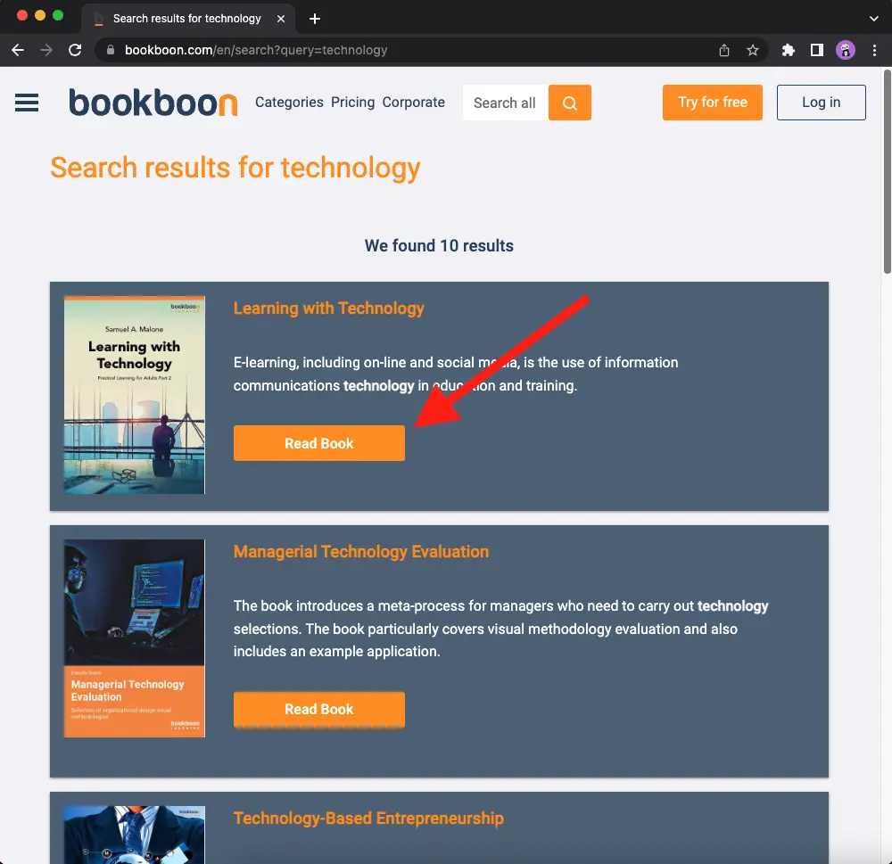The image size is (892, 864).
Task: Open the Learning with Technology title link
Action: click(x=329, y=309)
